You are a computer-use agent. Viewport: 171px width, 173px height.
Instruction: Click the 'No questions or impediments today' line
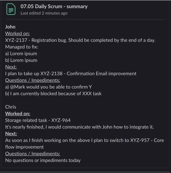click(43, 160)
